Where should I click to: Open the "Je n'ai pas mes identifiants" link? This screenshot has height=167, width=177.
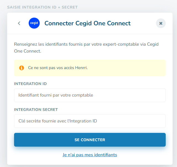tap(90, 155)
